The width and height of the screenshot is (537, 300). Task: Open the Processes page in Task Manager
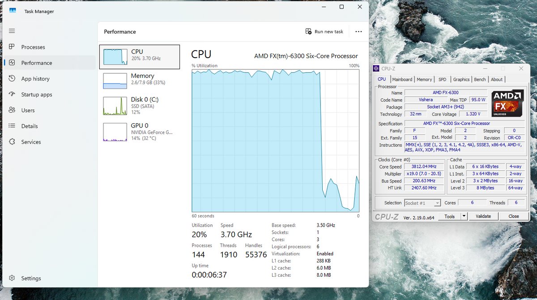[49, 47]
